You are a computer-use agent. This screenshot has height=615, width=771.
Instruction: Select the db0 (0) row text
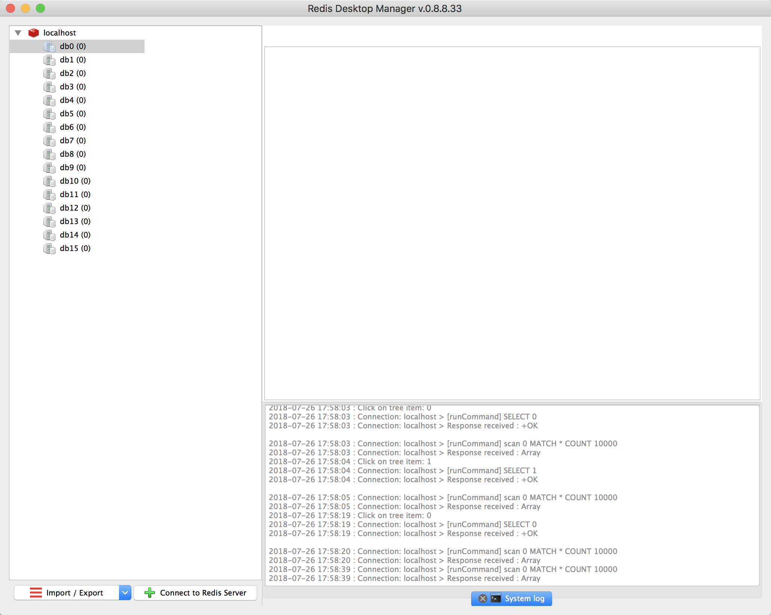click(x=73, y=46)
